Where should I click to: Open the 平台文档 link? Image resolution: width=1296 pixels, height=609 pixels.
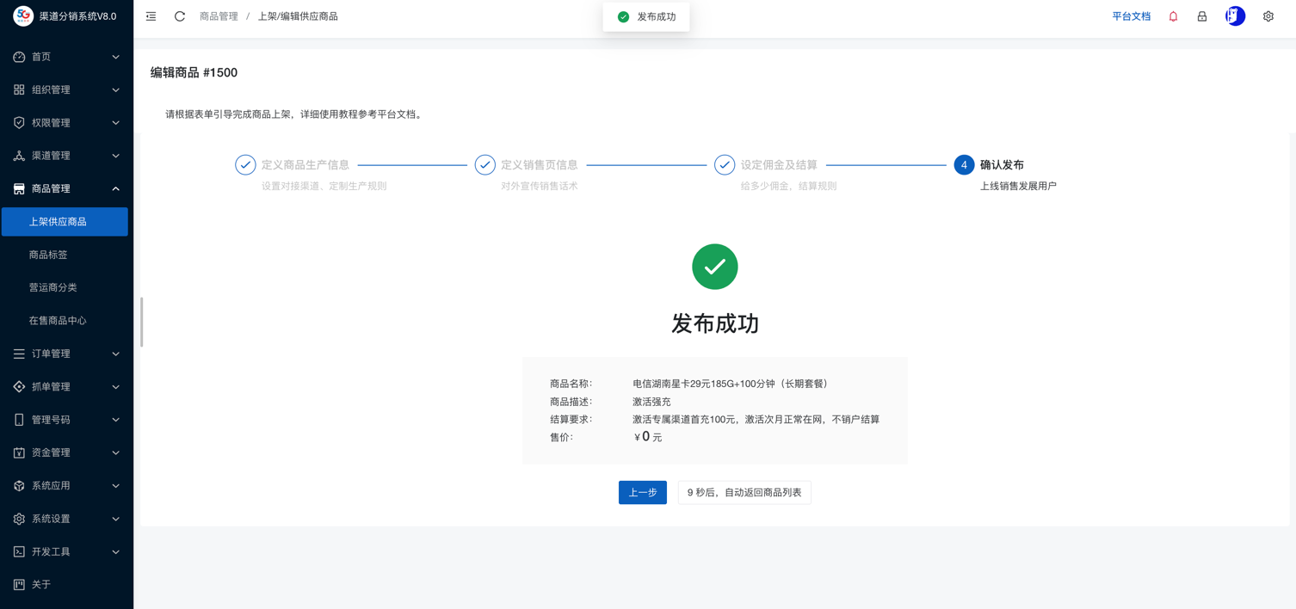pos(1131,16)
